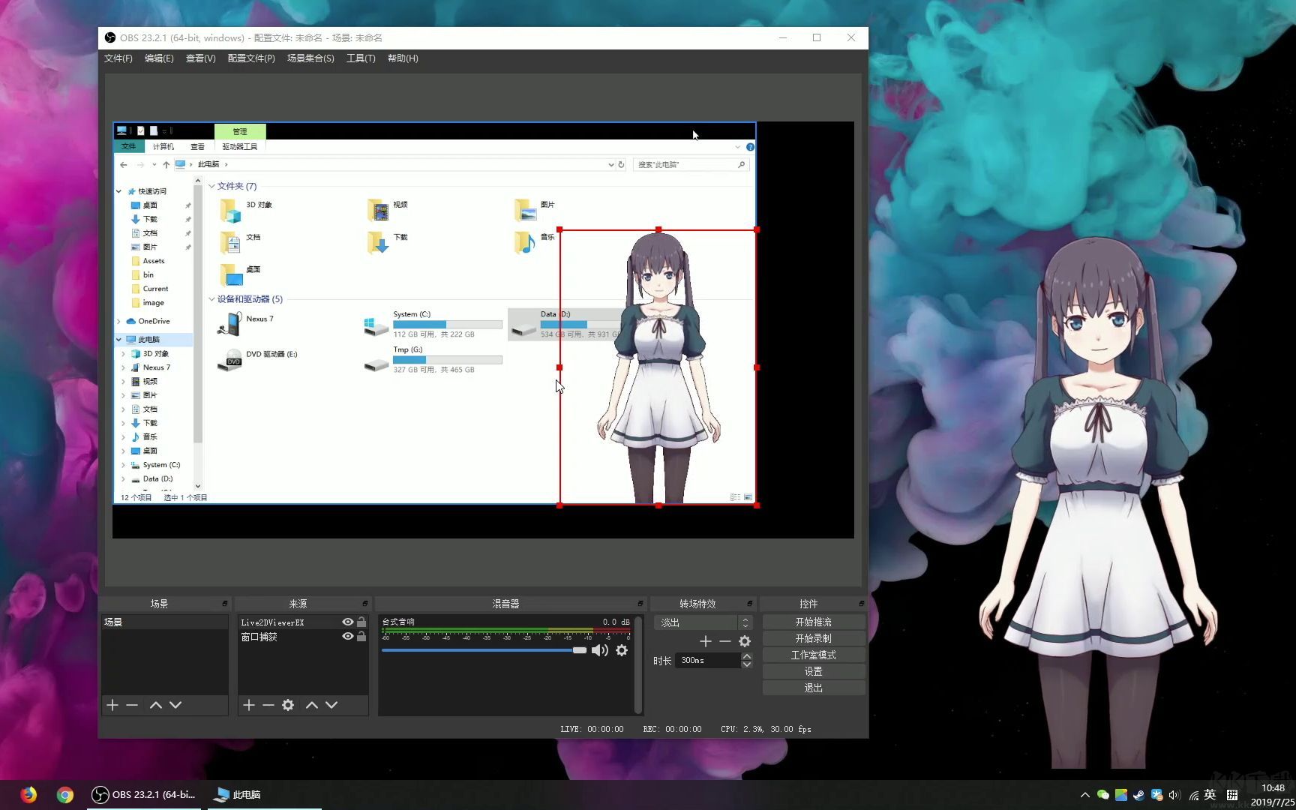Add a new source with the plus icon
Viewport: 1296px width, 810px height.
click(249, 705)
